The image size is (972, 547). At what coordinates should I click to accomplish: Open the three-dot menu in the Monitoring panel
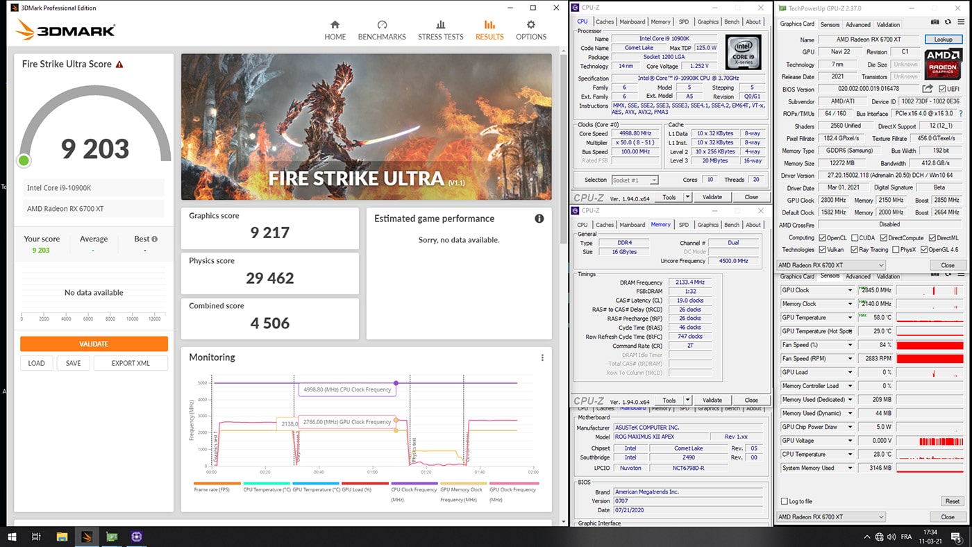point(543,358)
